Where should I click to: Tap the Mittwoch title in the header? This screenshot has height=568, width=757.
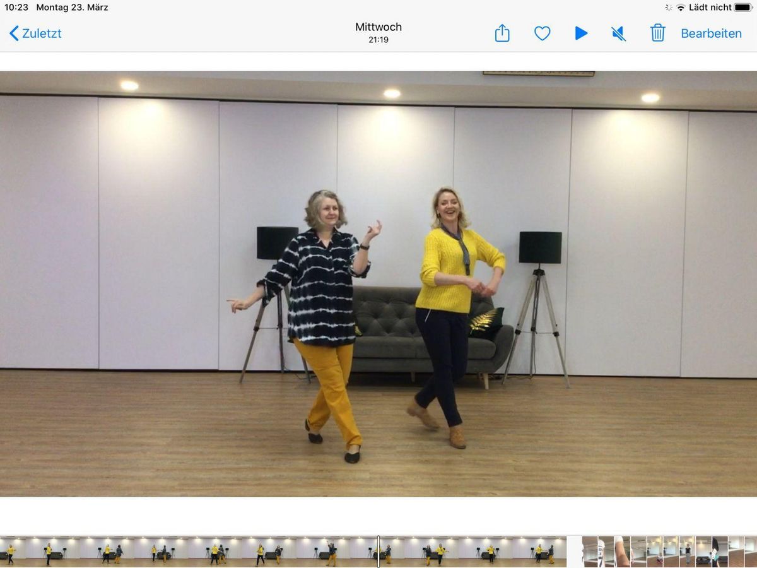coord(378,27)
